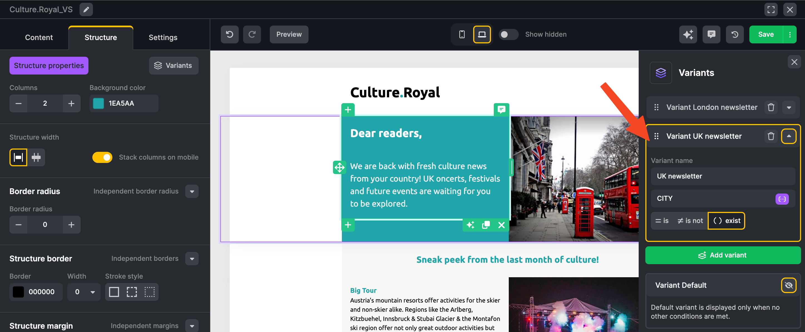The height and width of the screenshot is (332, 805).
Task: Select Structure properties tab
Action: click(x=49, y=66)
